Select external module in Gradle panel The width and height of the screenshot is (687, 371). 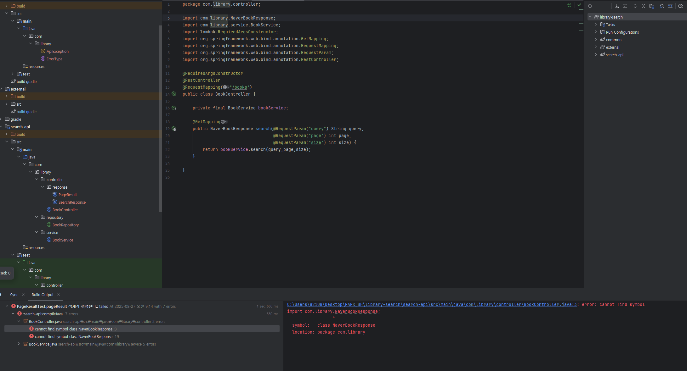tap(612, 47)
